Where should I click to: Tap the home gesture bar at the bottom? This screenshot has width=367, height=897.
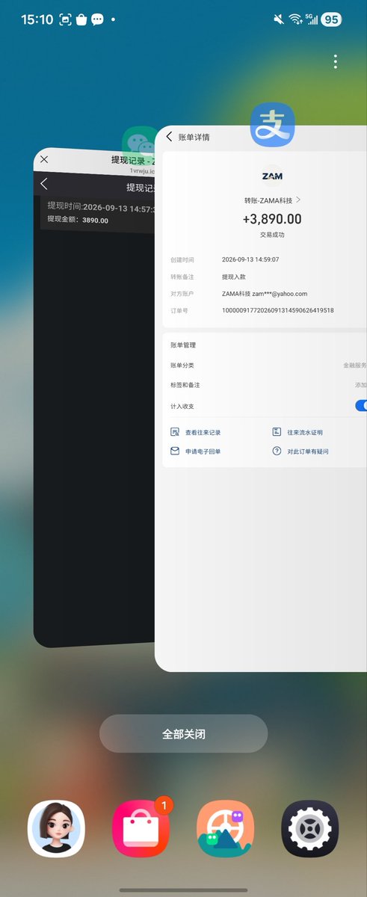183,890
